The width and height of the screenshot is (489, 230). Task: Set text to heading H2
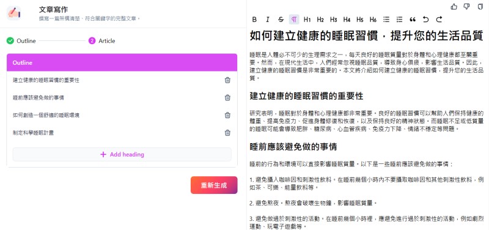(320, 20)
